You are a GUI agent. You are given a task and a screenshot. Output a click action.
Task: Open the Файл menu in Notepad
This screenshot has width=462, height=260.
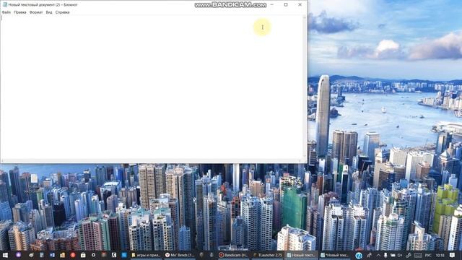pyautogui.click(x=6, y=12)
